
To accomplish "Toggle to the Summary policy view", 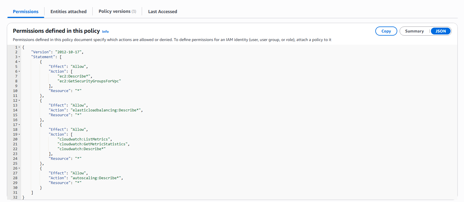I will [x=414, y=31].
